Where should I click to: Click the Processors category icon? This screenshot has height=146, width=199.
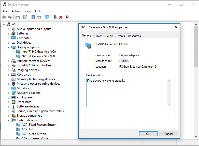pos(13,102)
